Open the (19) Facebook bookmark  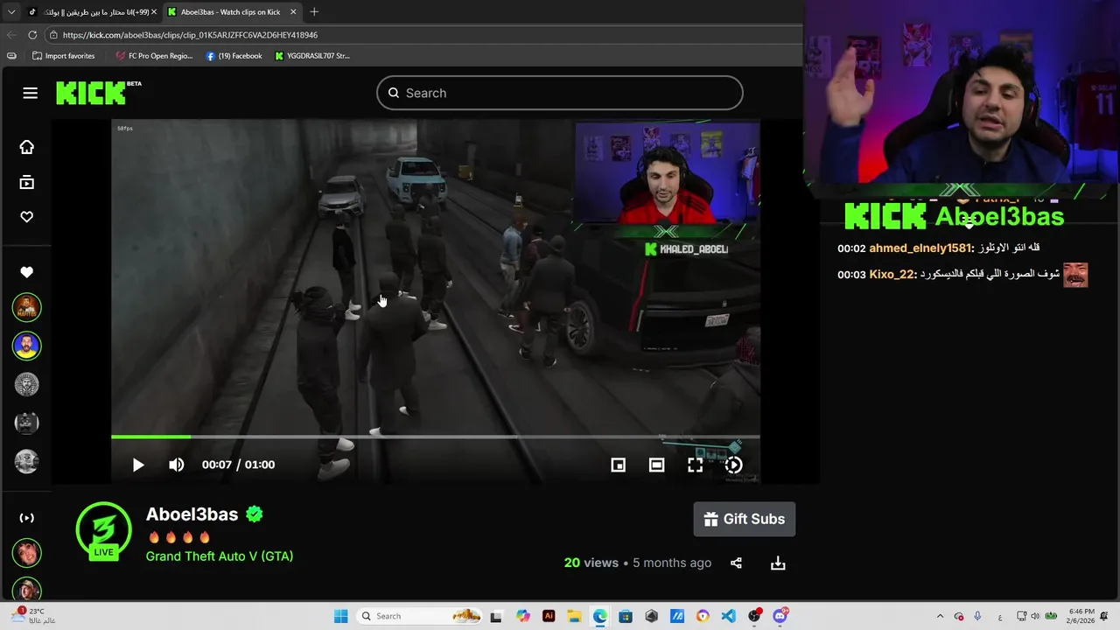(234, 56)
